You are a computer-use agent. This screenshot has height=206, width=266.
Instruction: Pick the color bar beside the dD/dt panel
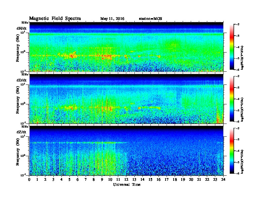pyautogui.click(x=232, y=99)
